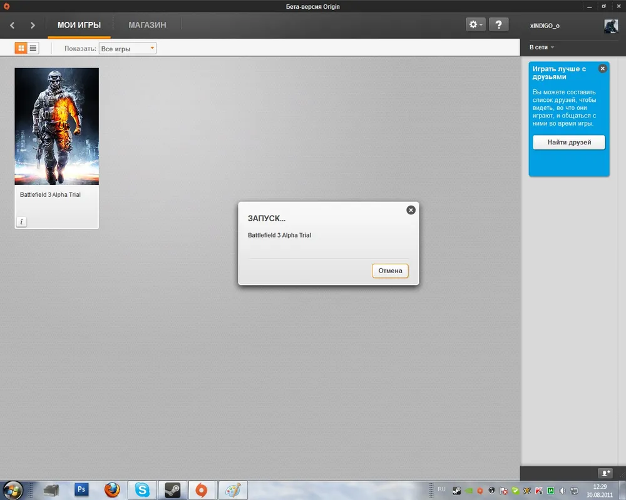Click the info icon on Battlefield 3 tile
The height and width of the screenshot is (500, 626).
point(21,221)
